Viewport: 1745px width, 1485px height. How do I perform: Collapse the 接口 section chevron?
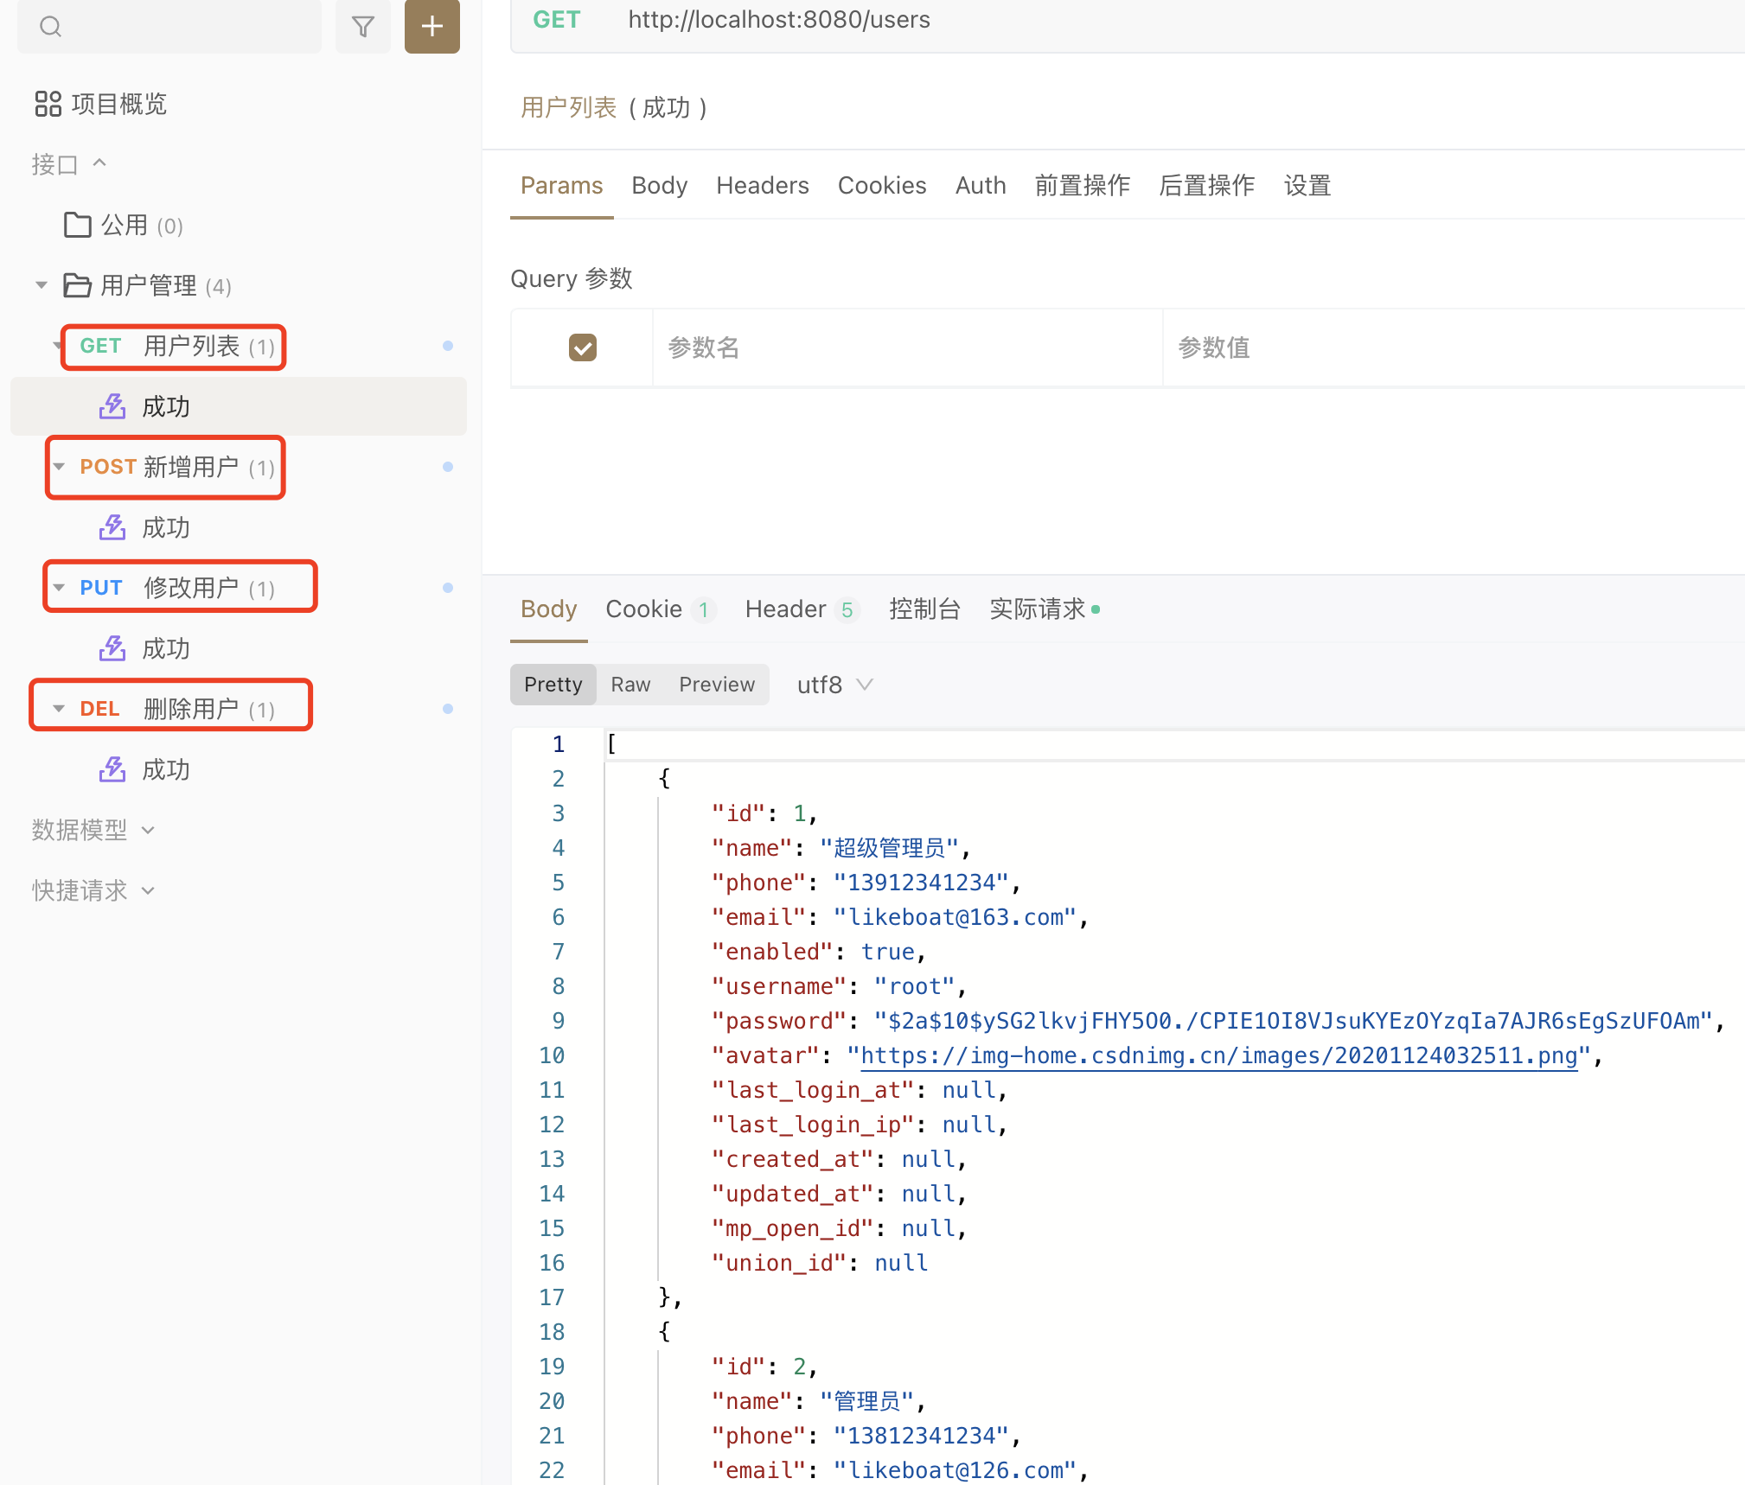(99, 163)
